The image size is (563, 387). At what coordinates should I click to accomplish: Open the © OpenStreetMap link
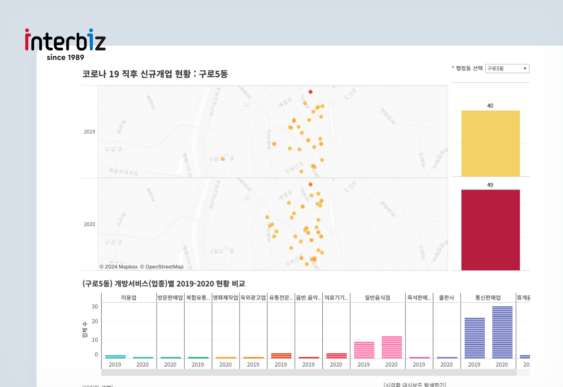[x=161, y=267]
